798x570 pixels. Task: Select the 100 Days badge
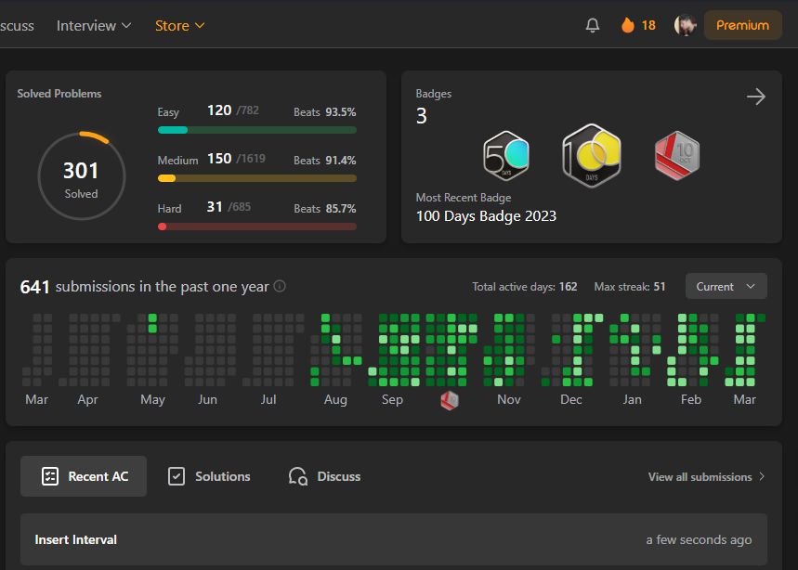pyautogui.click(x=592, y=155)
